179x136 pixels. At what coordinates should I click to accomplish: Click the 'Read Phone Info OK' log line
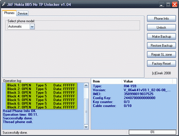pos(19,111)
